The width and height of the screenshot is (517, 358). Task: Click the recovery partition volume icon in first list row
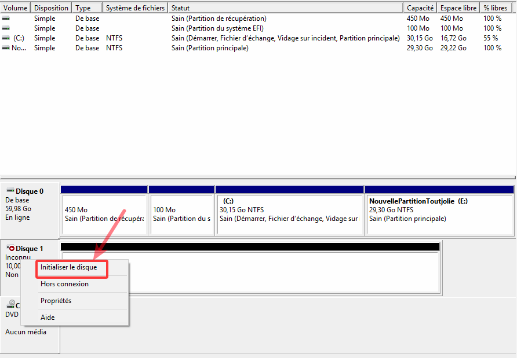point(6,19)
